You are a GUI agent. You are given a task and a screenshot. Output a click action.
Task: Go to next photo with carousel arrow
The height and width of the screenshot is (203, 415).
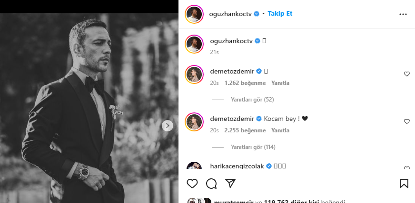click(x=167, y=126)
